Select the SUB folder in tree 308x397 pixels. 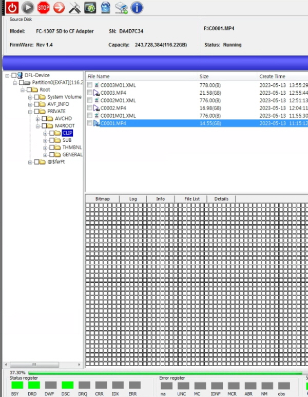coord(67,140)
